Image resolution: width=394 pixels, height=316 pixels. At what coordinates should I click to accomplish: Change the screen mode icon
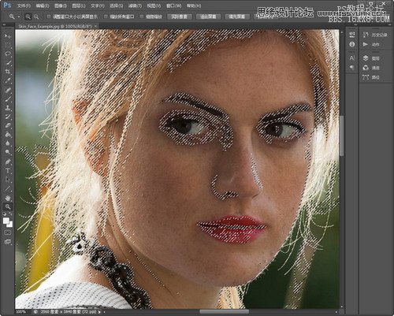(x=8, y=242)
